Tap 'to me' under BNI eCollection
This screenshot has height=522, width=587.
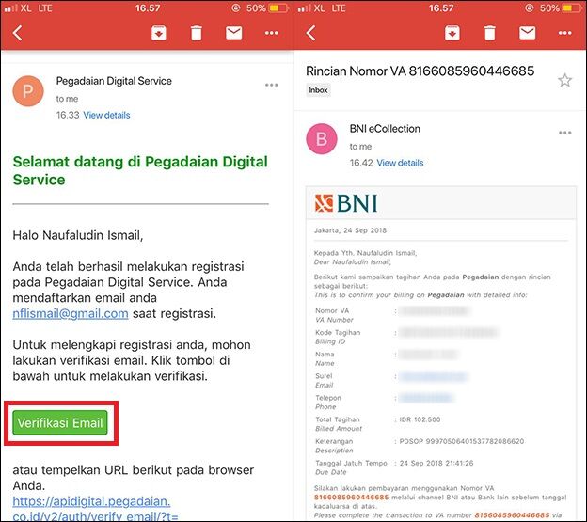tap(361, 147)
